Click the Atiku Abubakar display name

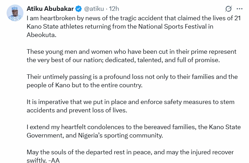(51, 8)
